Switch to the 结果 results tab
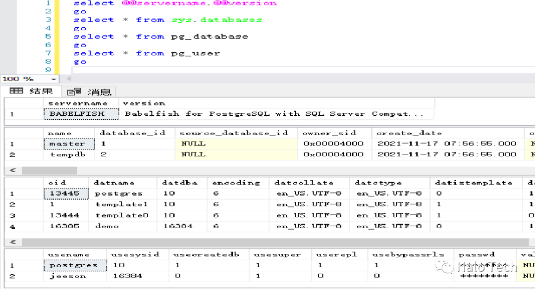The image size is (535, 289). click(x=31, y=91)
